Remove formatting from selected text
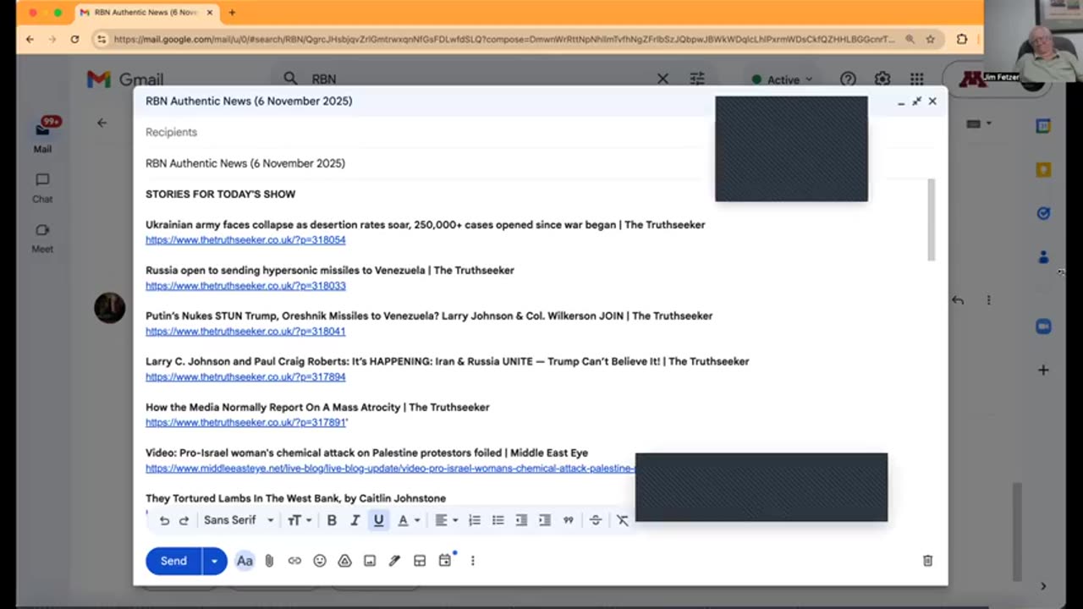 tap(623, 520)
